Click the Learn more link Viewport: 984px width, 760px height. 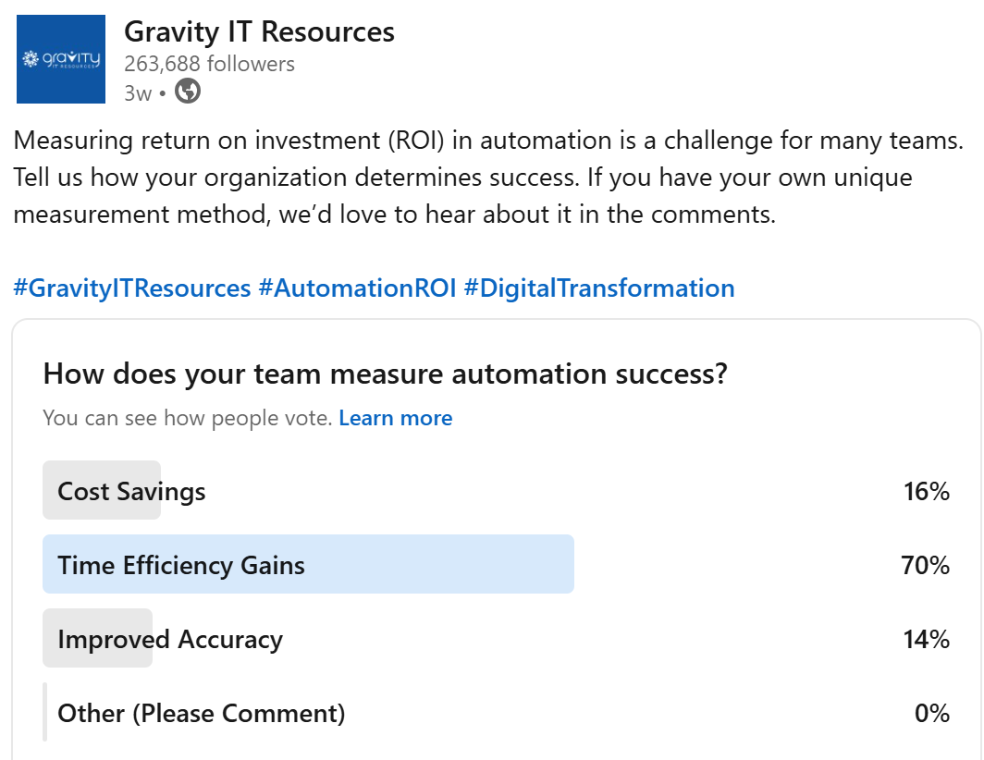395,419
